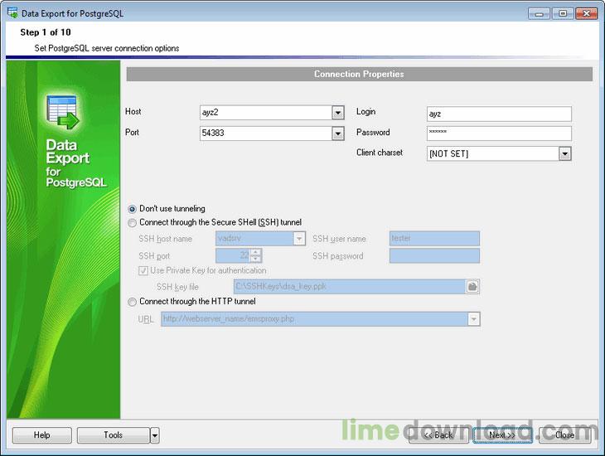Image resolution: width=605 pixels, height=456 pixels.
Task: Open the URL combo box dropdown
Action: coord(473,319)
